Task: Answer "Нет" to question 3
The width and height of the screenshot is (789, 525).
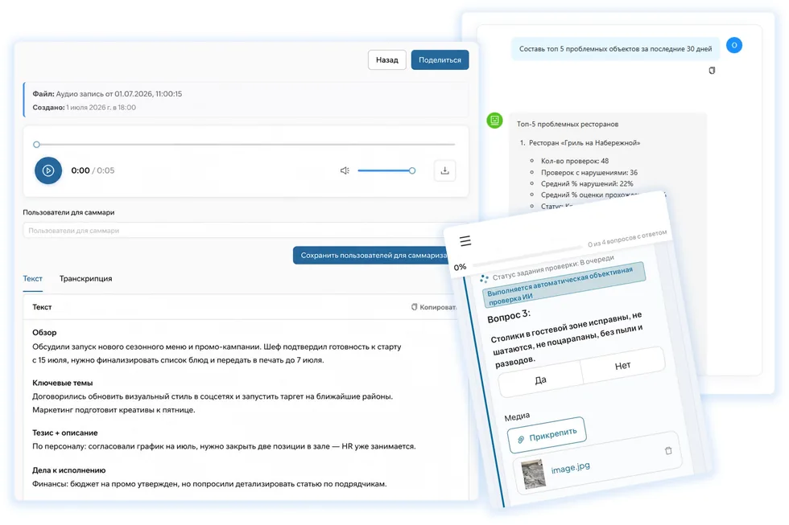Action: pos(623,366)
